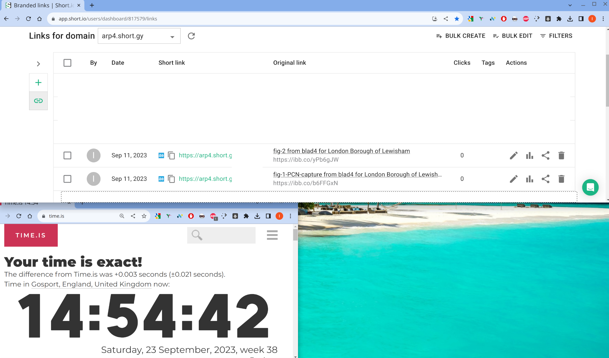Check the box for the fig-1-PCN-capture row

point(67,179)
